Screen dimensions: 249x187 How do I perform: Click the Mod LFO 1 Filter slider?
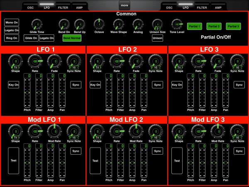pyautogui.click(x=39, y=163)
